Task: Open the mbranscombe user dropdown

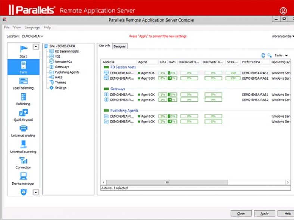Action: tap(283, 36)
